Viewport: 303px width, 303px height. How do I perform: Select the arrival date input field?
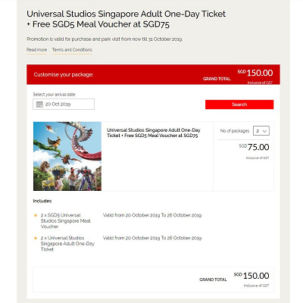pos(64,105)
